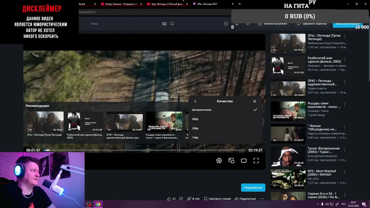Viewport: 370px width, 208px height.
Task: Open menu for Сериал Его и Её video
Action: pyautogui.click(x=345, y=195)
